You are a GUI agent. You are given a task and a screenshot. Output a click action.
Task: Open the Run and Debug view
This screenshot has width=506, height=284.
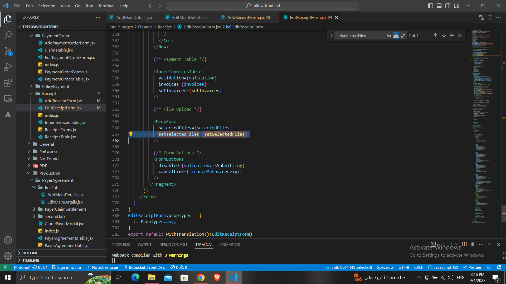click(8, 67)
